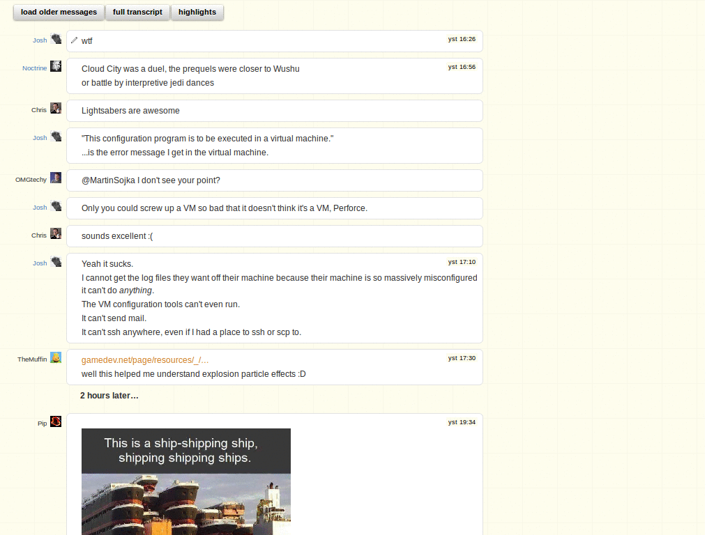Click the yst 17:10 timestamp
The width and height of the screenshot is (714, 535).
coord(462,262)
